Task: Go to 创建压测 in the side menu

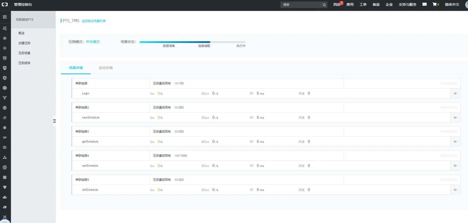Action: [24, 43]
